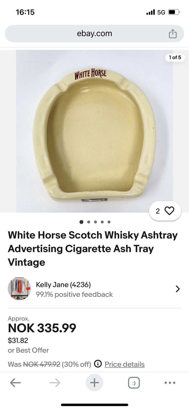Tap the price info circle icon
Image resolution: width=189 pixels, height=410 pixels.
[98, 364]
